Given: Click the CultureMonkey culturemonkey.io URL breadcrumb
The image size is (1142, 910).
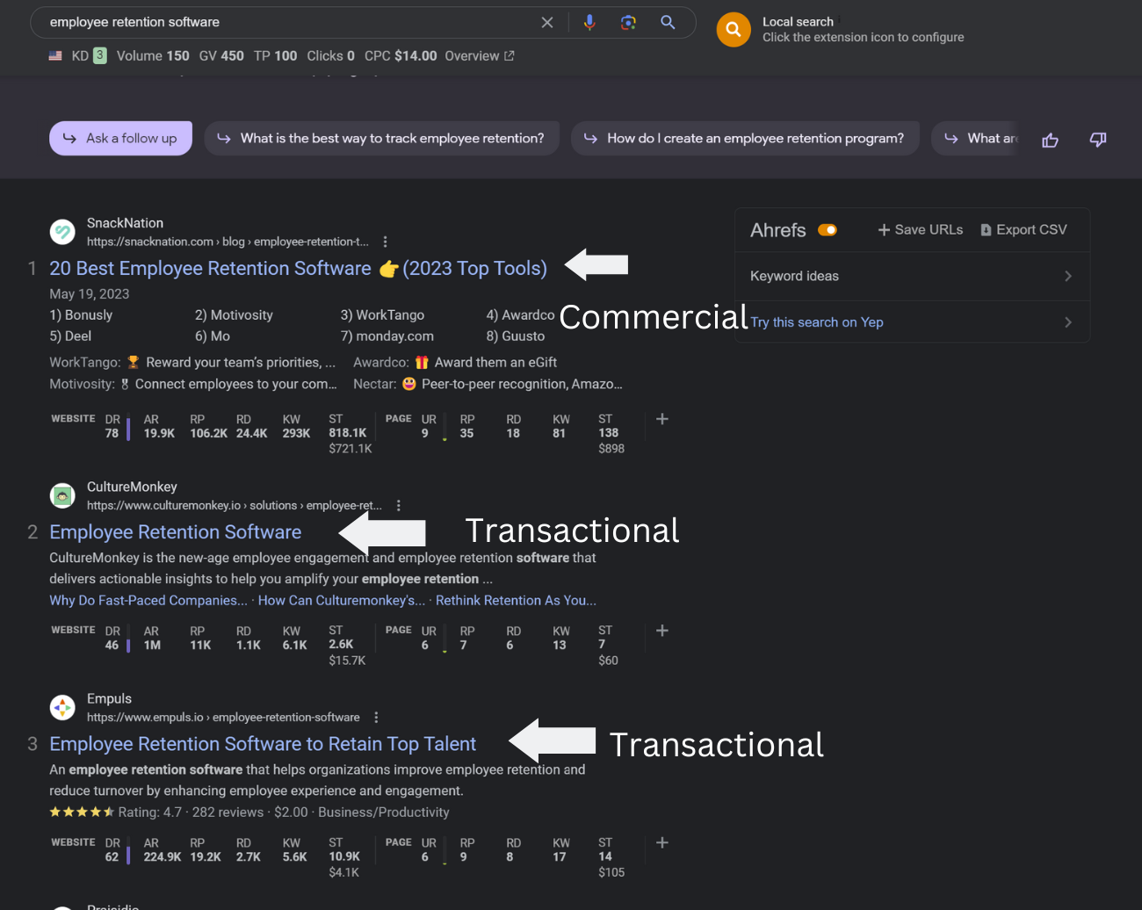Looking at the screenshot, I should pos(235,505).
